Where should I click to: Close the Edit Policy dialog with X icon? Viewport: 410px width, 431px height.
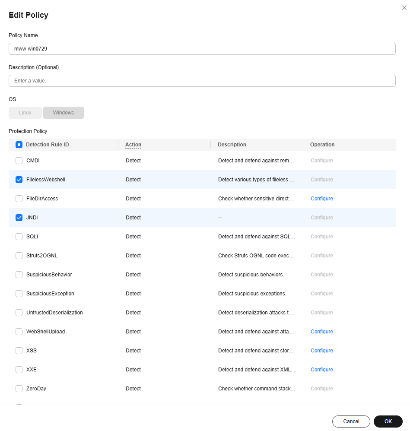404,8
